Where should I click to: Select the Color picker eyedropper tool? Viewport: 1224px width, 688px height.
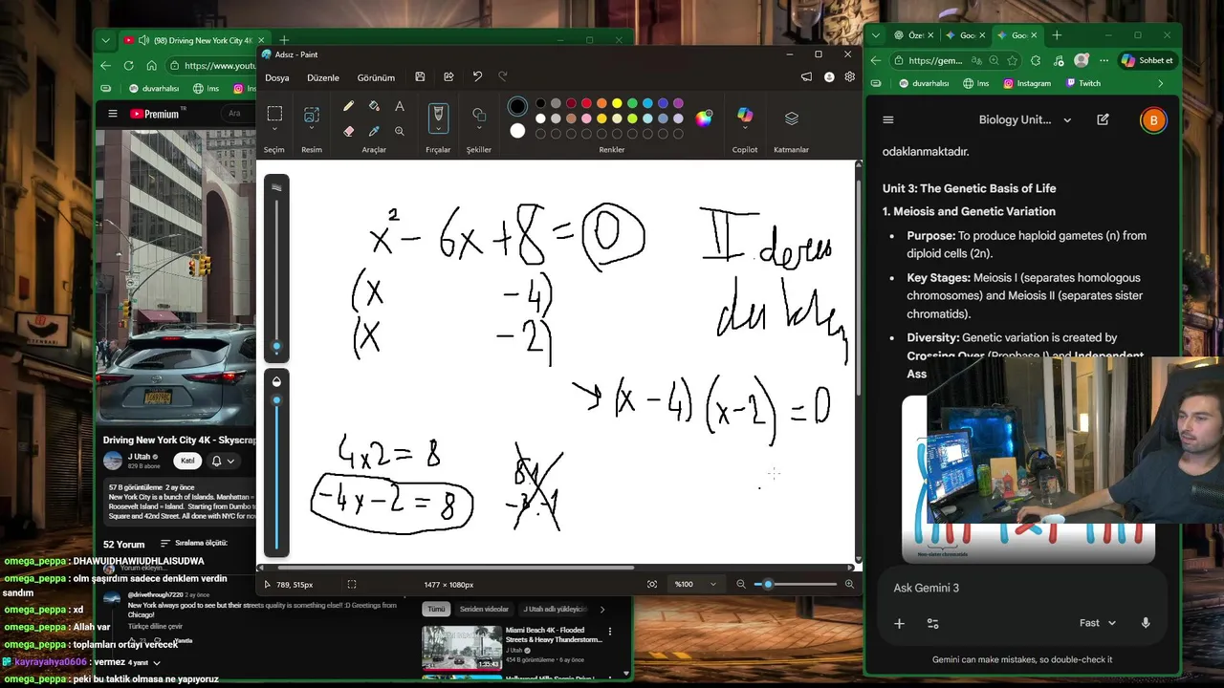(x=374, y=131)
